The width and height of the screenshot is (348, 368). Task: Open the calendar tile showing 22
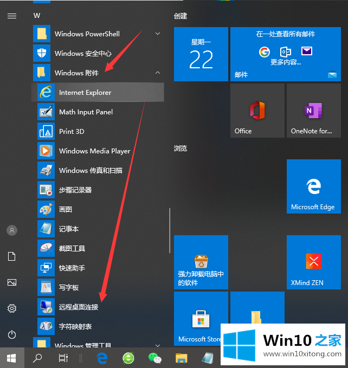point(201,54)
